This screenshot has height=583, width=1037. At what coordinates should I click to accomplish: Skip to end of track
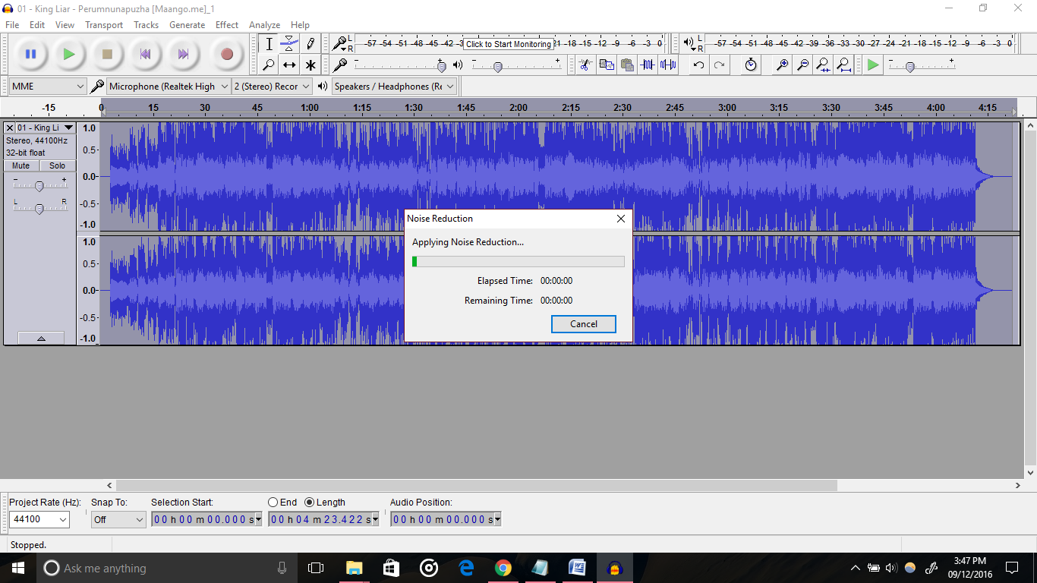tap(183, 54)
